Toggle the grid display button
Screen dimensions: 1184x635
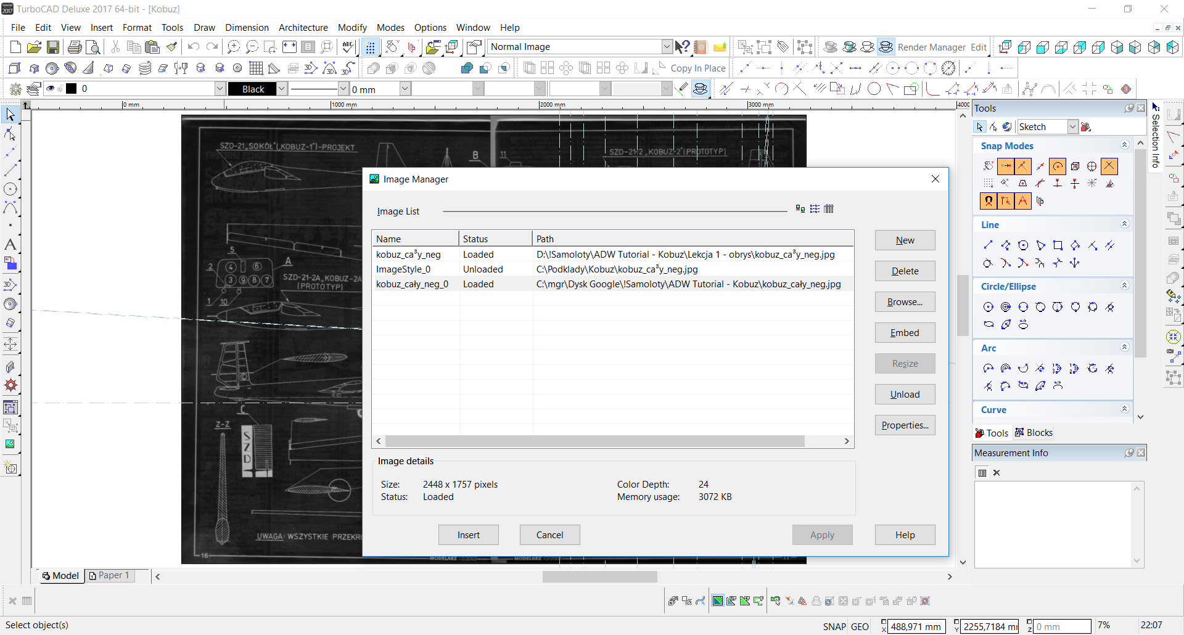(370, 47)
